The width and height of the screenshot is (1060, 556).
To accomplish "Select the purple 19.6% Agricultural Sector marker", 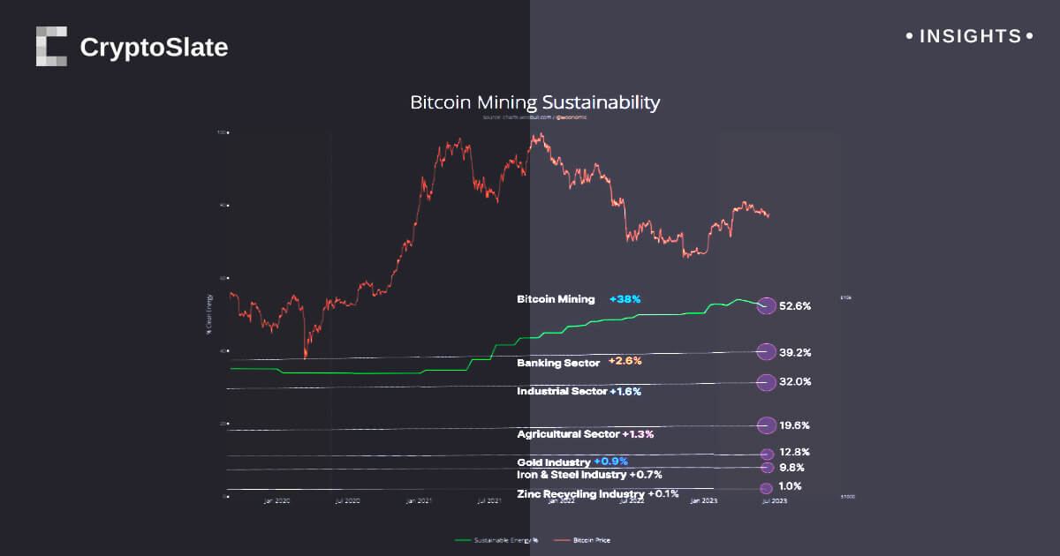I will tap(766, 425).
